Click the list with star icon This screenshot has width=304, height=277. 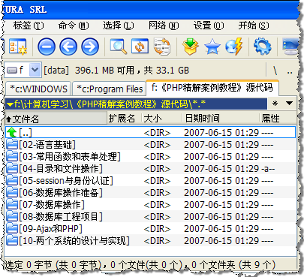(18, 47)
